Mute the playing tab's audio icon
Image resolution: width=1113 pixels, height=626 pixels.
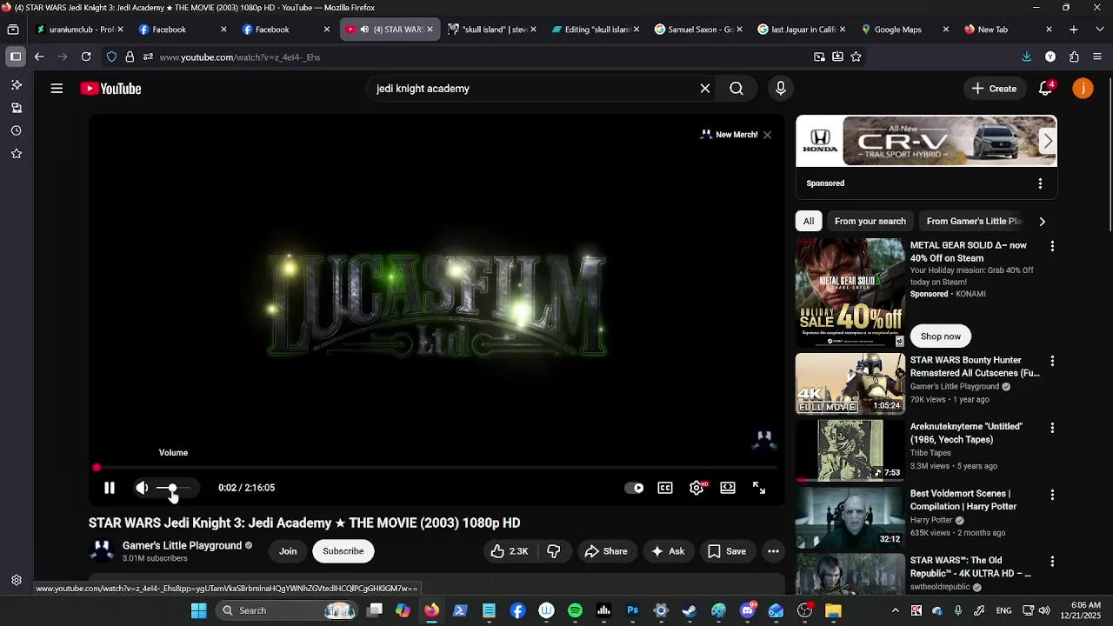tap(364, 30)
